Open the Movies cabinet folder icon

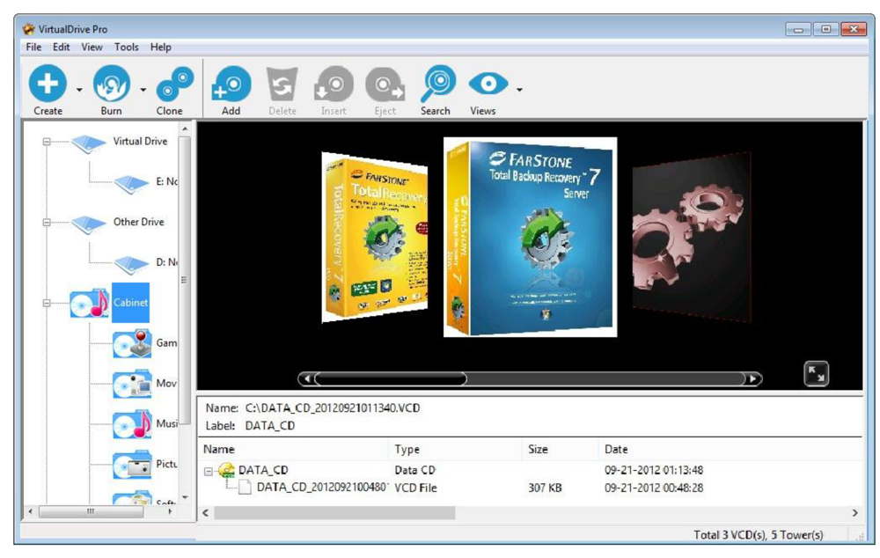coord(132,385)
